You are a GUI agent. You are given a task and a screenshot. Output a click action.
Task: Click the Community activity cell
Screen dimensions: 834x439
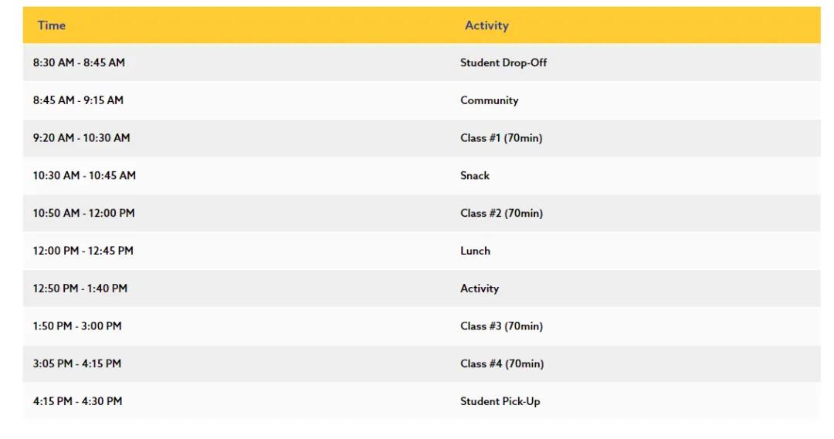(x=490, y=100)
